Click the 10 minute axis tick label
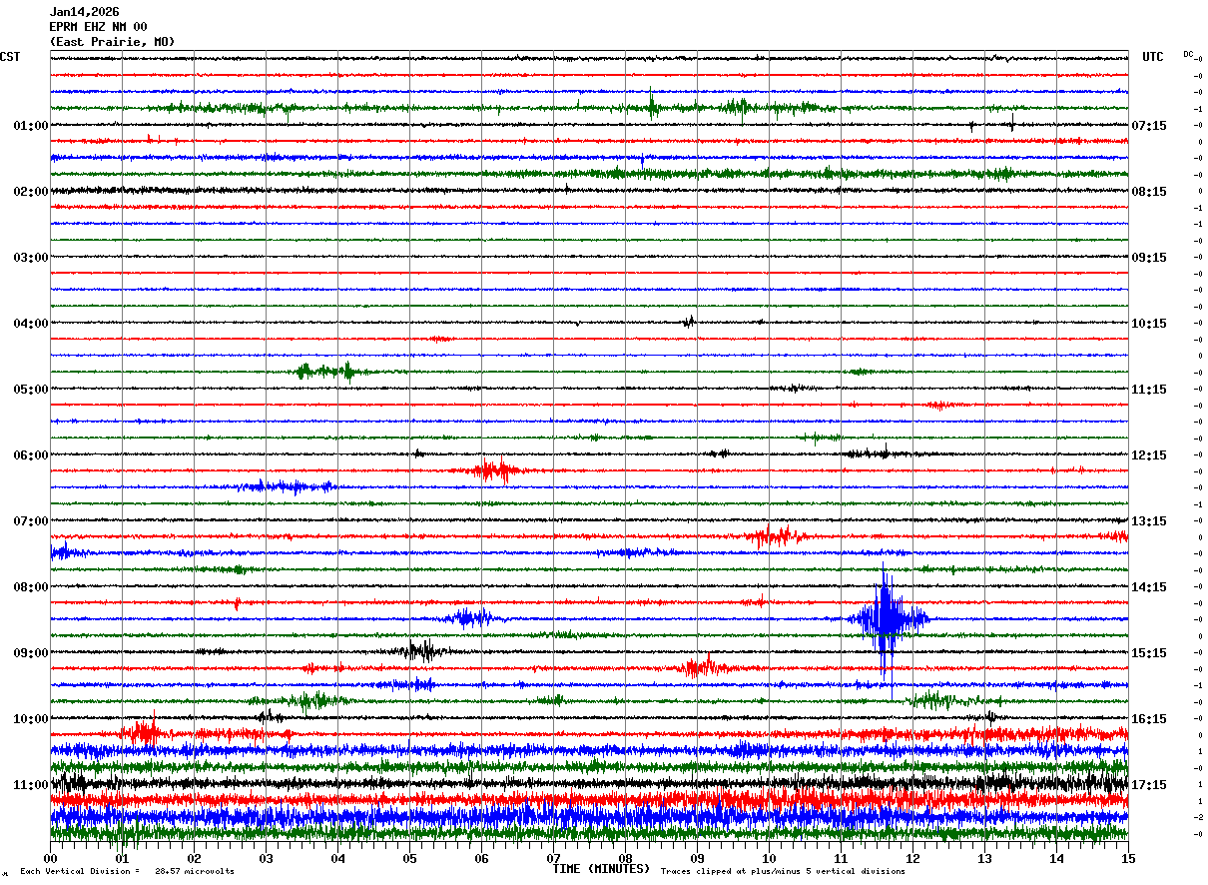 (770, 858)
